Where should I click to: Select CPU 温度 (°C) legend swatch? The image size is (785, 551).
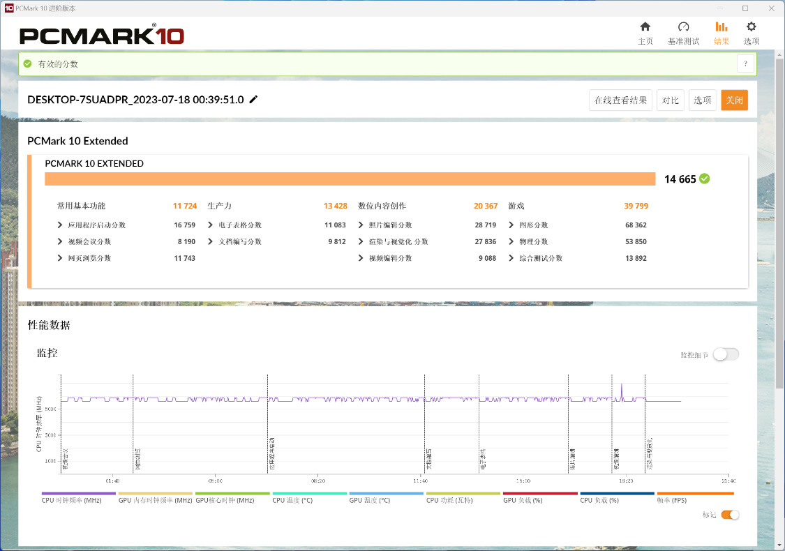(x=309, y=493)
